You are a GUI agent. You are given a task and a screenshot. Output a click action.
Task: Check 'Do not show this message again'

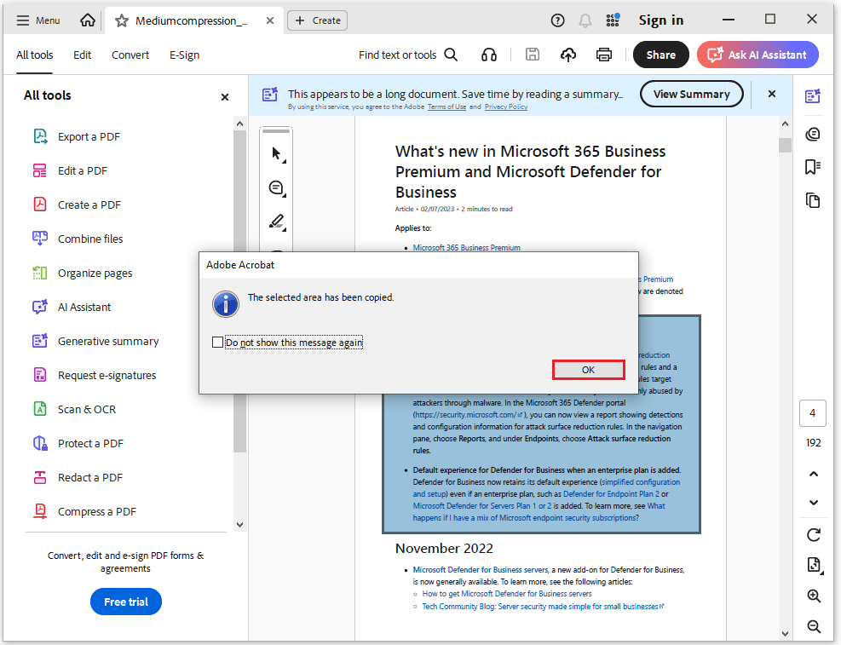tap(217, 343)
